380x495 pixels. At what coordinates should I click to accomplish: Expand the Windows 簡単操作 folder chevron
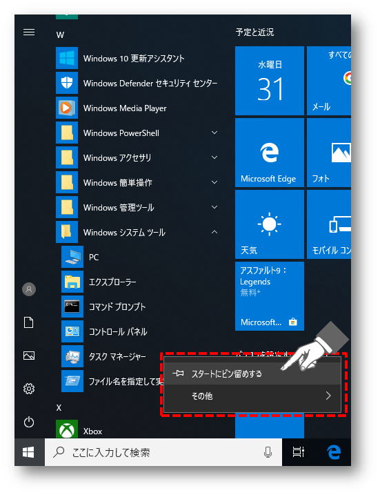click(214, 182)
